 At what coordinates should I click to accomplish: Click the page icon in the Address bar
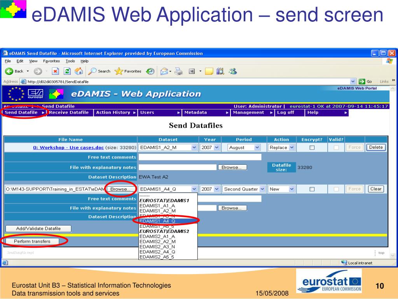pos(23,82)
